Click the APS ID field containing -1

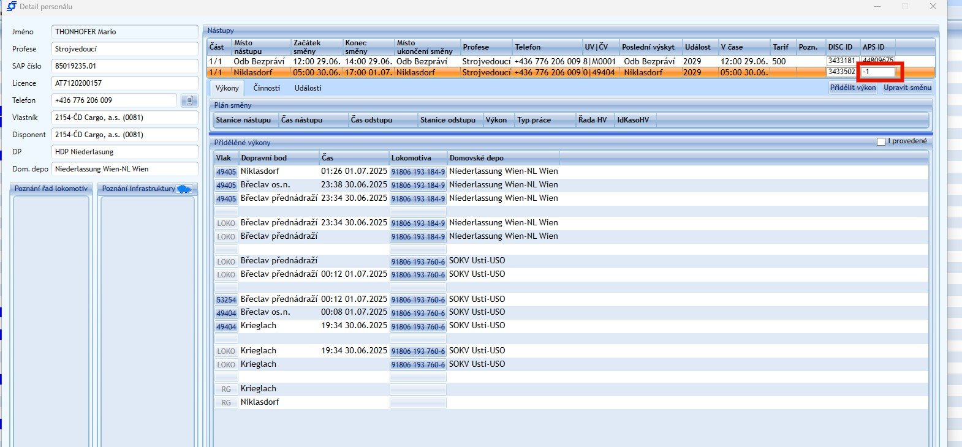click(x=879, y=72)
